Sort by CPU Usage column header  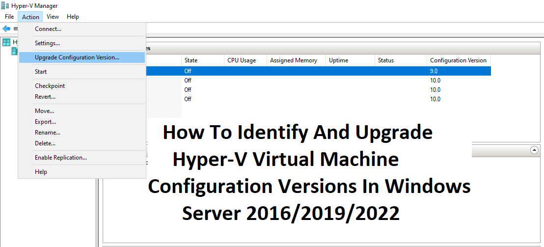(x=245, y=60)
